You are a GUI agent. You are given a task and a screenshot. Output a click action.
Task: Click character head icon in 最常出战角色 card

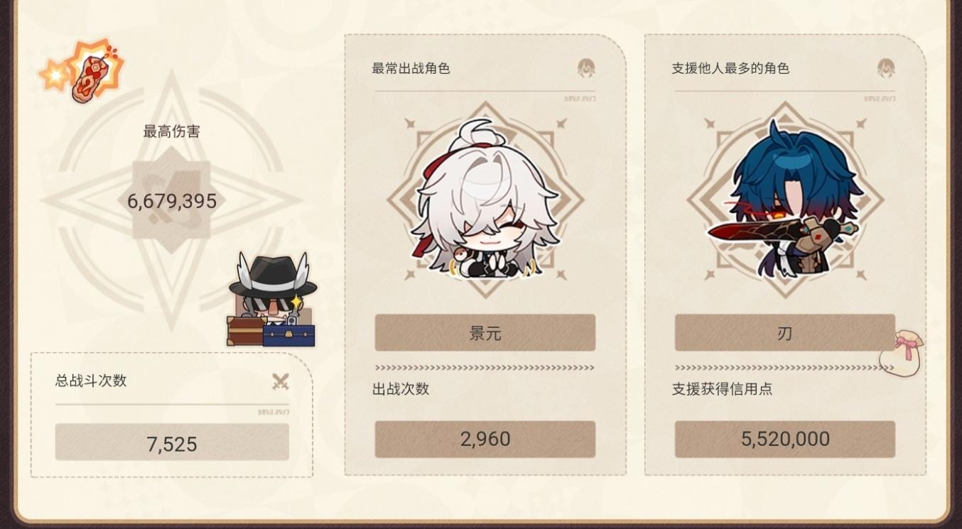pos(586,68)
